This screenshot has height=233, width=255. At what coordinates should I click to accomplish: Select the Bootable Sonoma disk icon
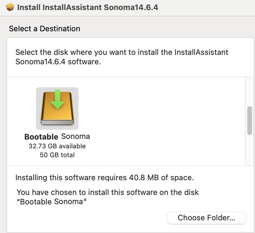coord(57,108)
